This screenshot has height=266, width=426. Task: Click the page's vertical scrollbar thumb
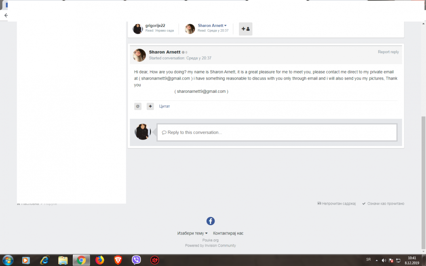click(424, 182)
